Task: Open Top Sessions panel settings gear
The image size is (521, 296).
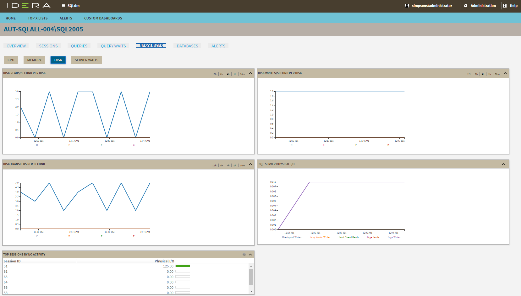Action: tap(244, 255)
